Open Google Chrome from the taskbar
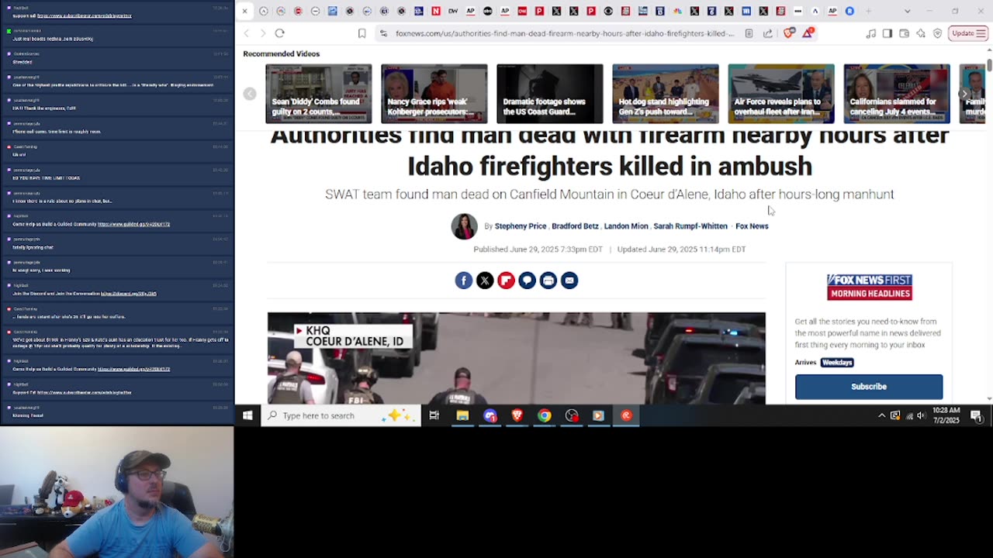This screenshot has height=558, width=993. pos(545,415)
